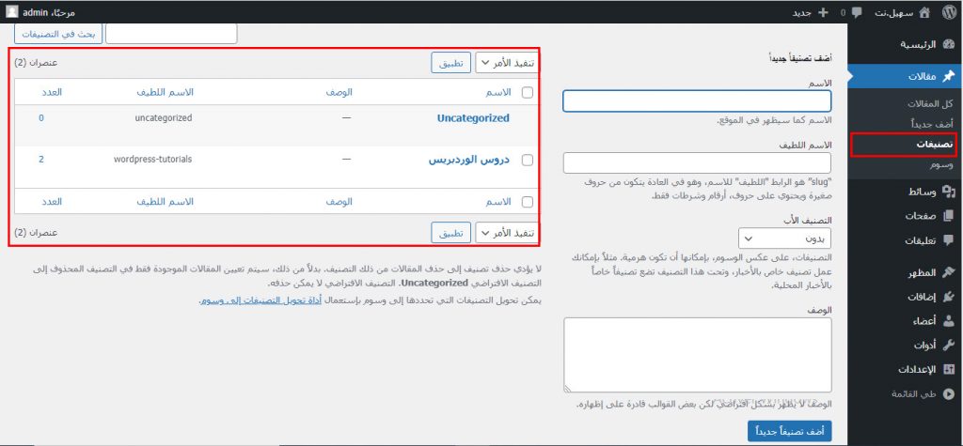Image resolution: width=963 pixels, height=446 pixels.
Task: Toggle select-all checkbox in table header
Action: (x=527, y=92)
